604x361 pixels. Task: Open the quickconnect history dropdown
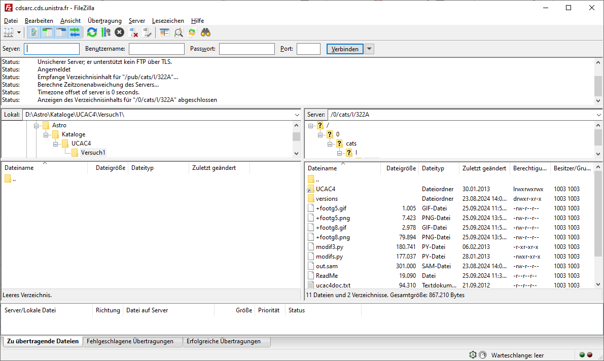(369, 49)
